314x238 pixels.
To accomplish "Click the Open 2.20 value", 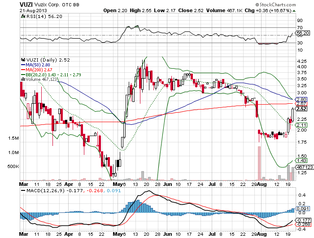I will pos(115,10).
